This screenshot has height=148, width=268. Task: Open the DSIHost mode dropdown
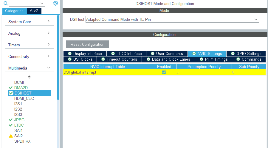tap(172, 19)
